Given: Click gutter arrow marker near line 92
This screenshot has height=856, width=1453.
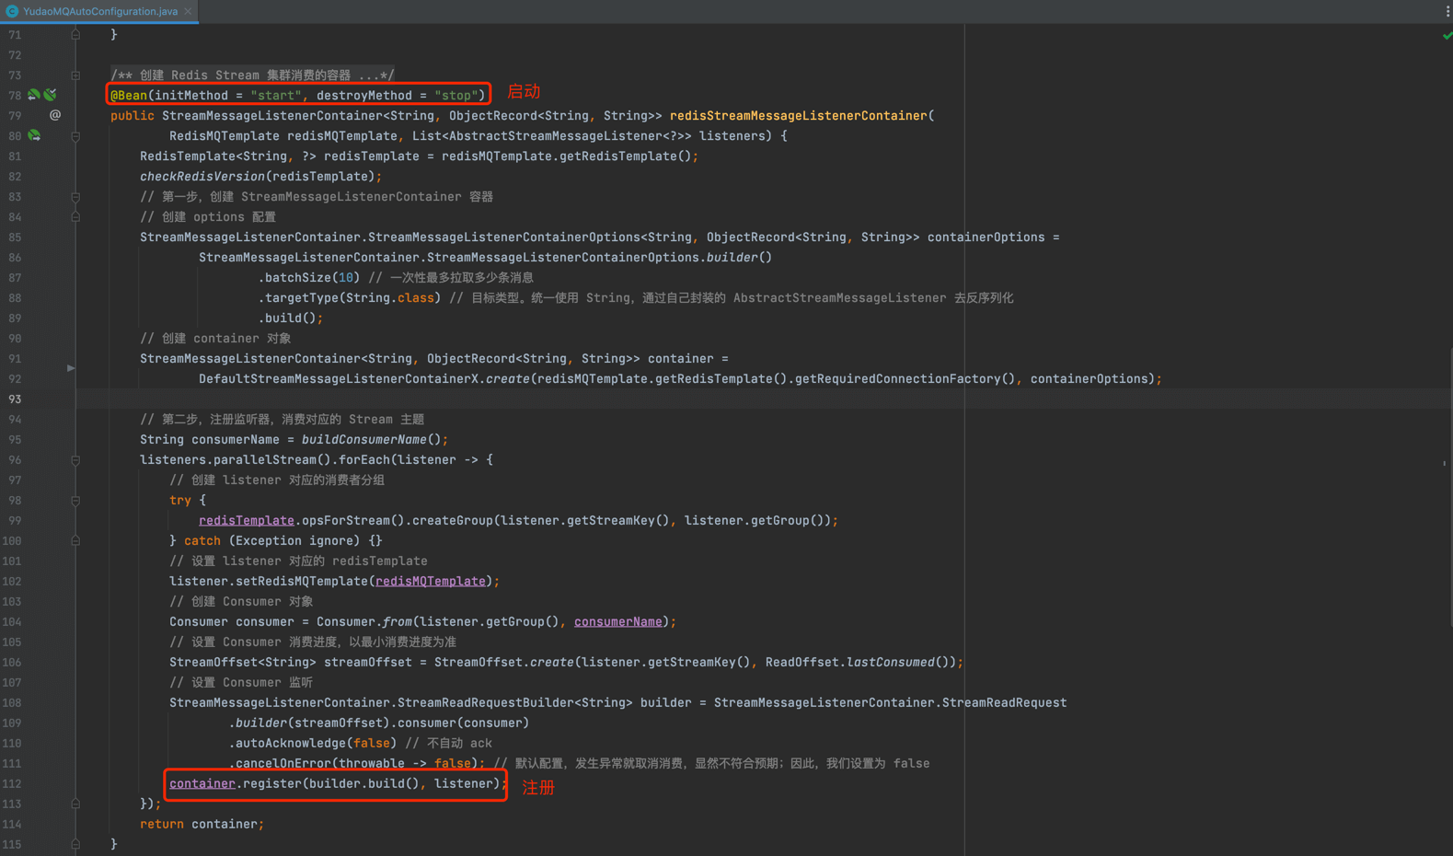Looking at the screenshot, I should pos(71,368).
